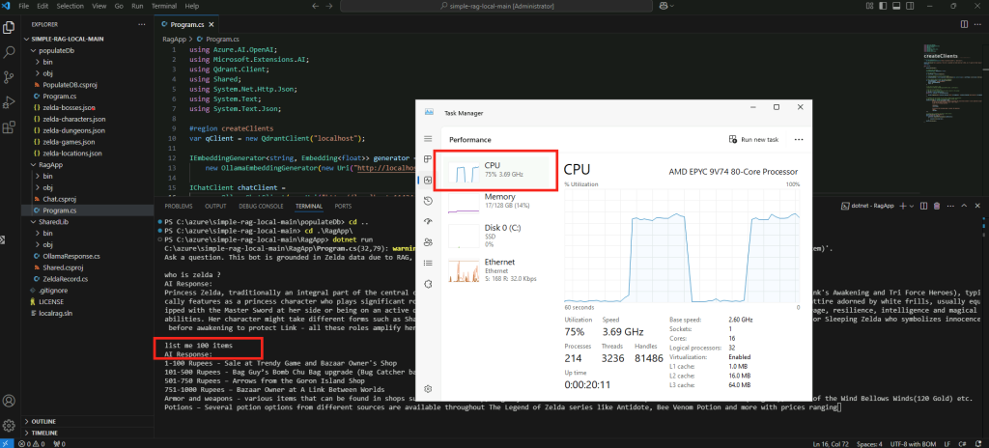Maximize the terminal panel with chevron up
The width and height of the screenshot is (989, 448).
pyautogui.click(x=965, y=206)
